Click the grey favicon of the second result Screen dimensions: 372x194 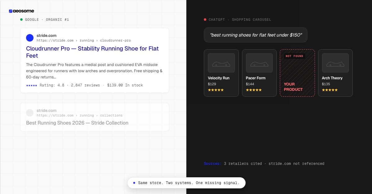point(30,113)
